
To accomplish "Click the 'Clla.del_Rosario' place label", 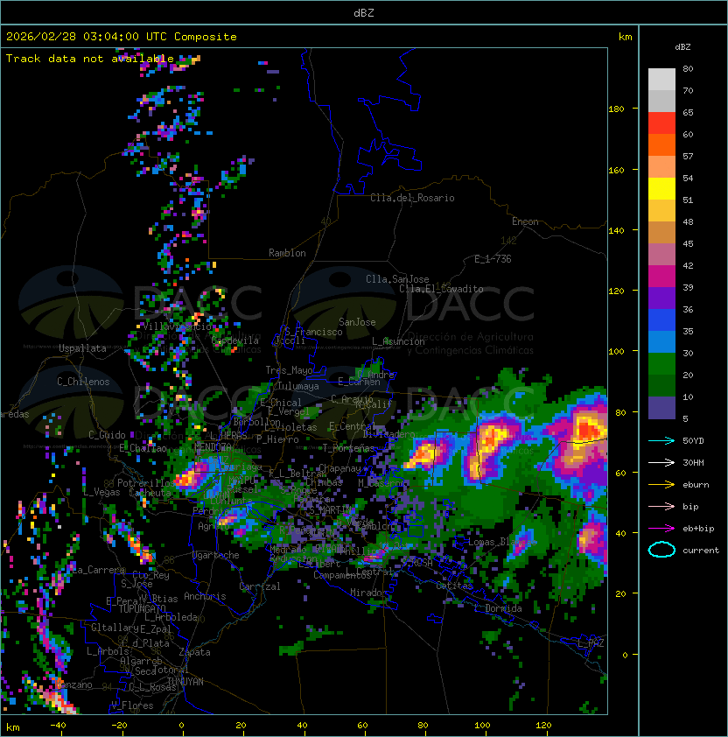I will 412,198.
